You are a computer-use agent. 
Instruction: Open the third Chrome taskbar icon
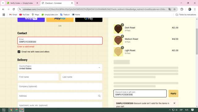tap(22, 110)
